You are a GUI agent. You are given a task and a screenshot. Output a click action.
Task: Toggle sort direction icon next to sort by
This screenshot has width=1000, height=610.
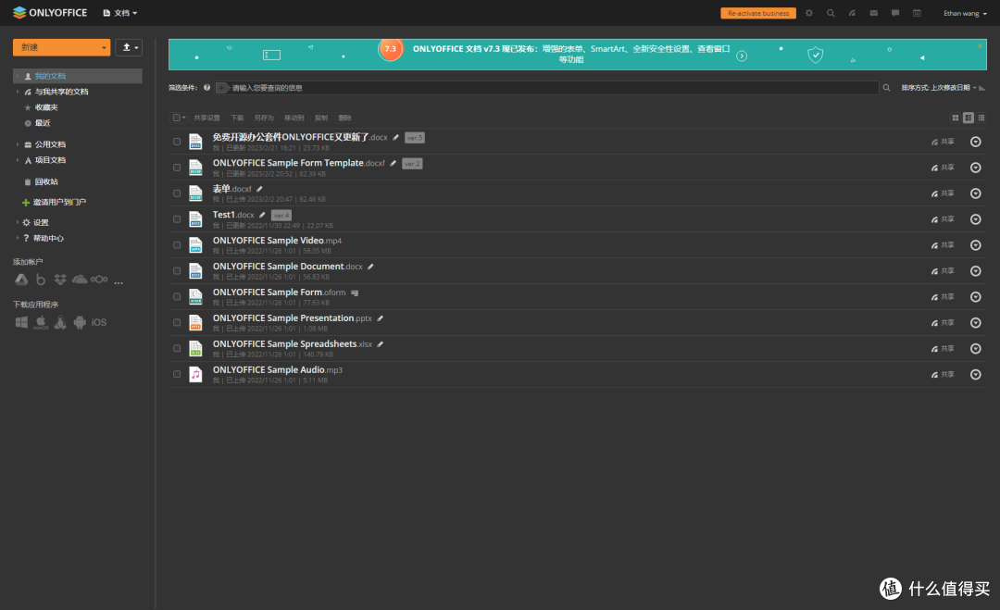(x=982, y=88)
